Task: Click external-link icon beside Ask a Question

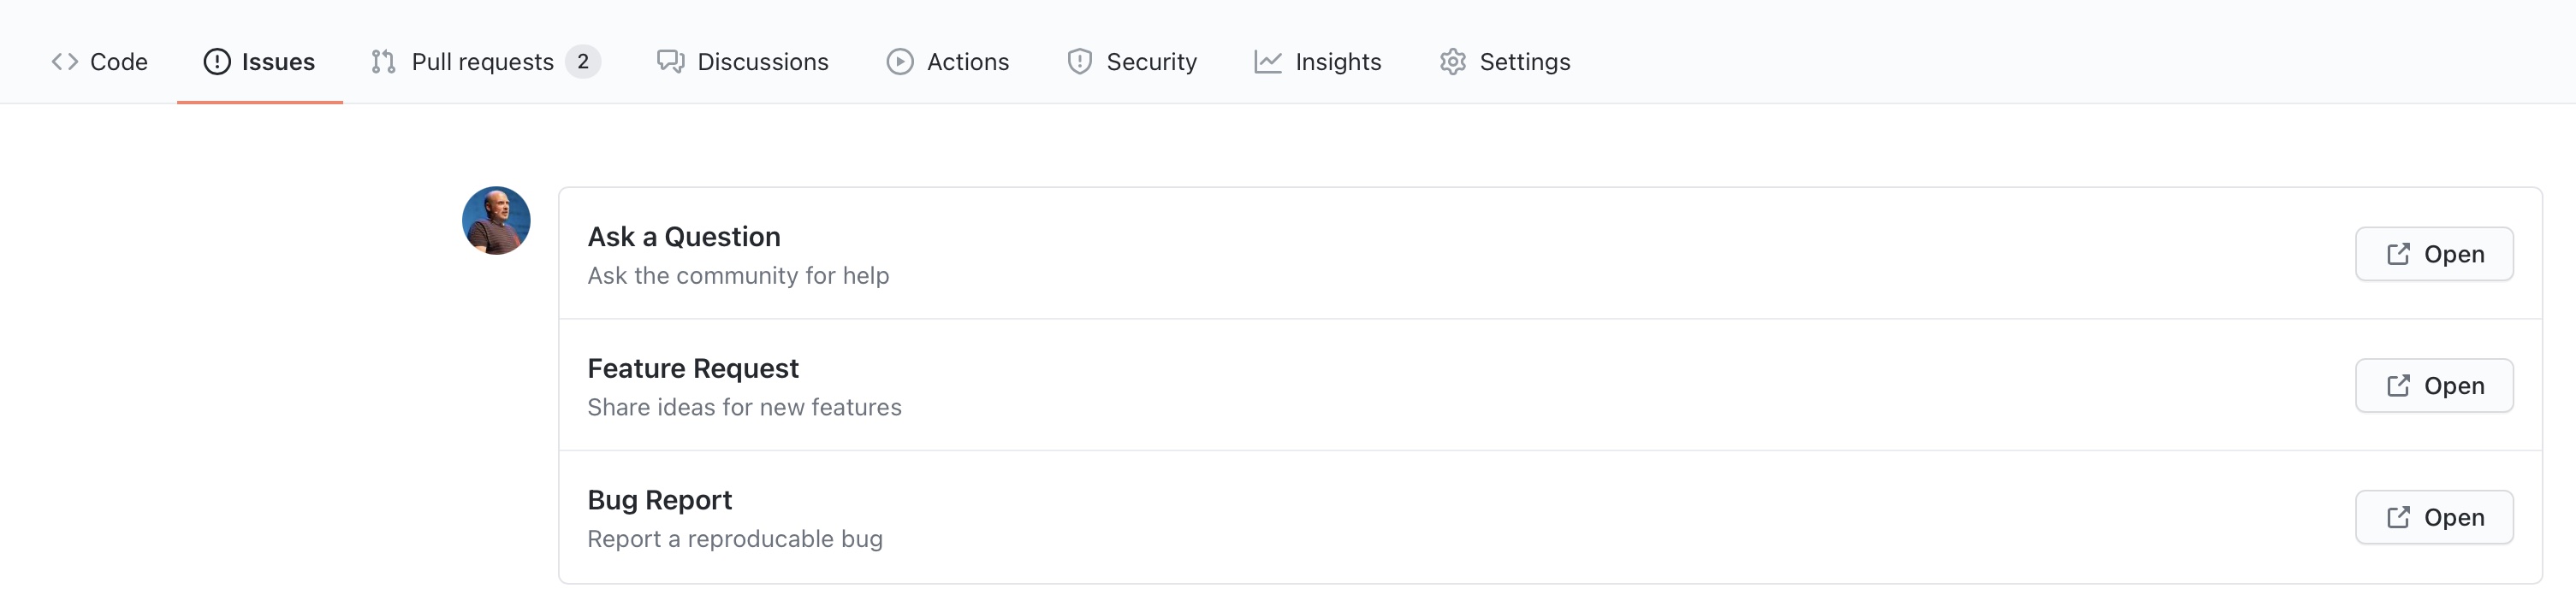Action: pos(2398,254)
